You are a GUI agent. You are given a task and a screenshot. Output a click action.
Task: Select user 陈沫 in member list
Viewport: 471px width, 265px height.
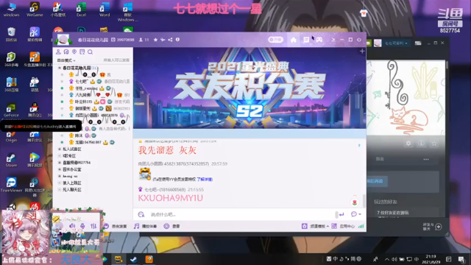click(x=79, y=135)
